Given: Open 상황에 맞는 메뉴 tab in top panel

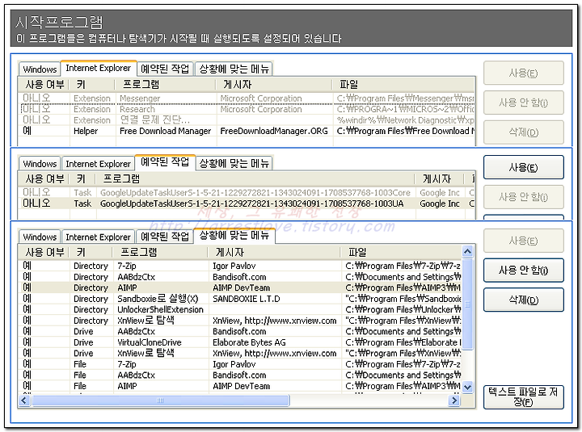Looking at the screenshot, I should [x=234, y=69].
